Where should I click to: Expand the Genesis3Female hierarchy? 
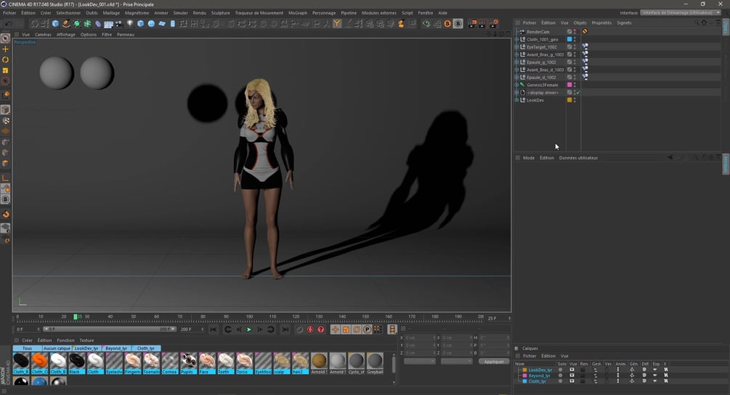[516, 85]
